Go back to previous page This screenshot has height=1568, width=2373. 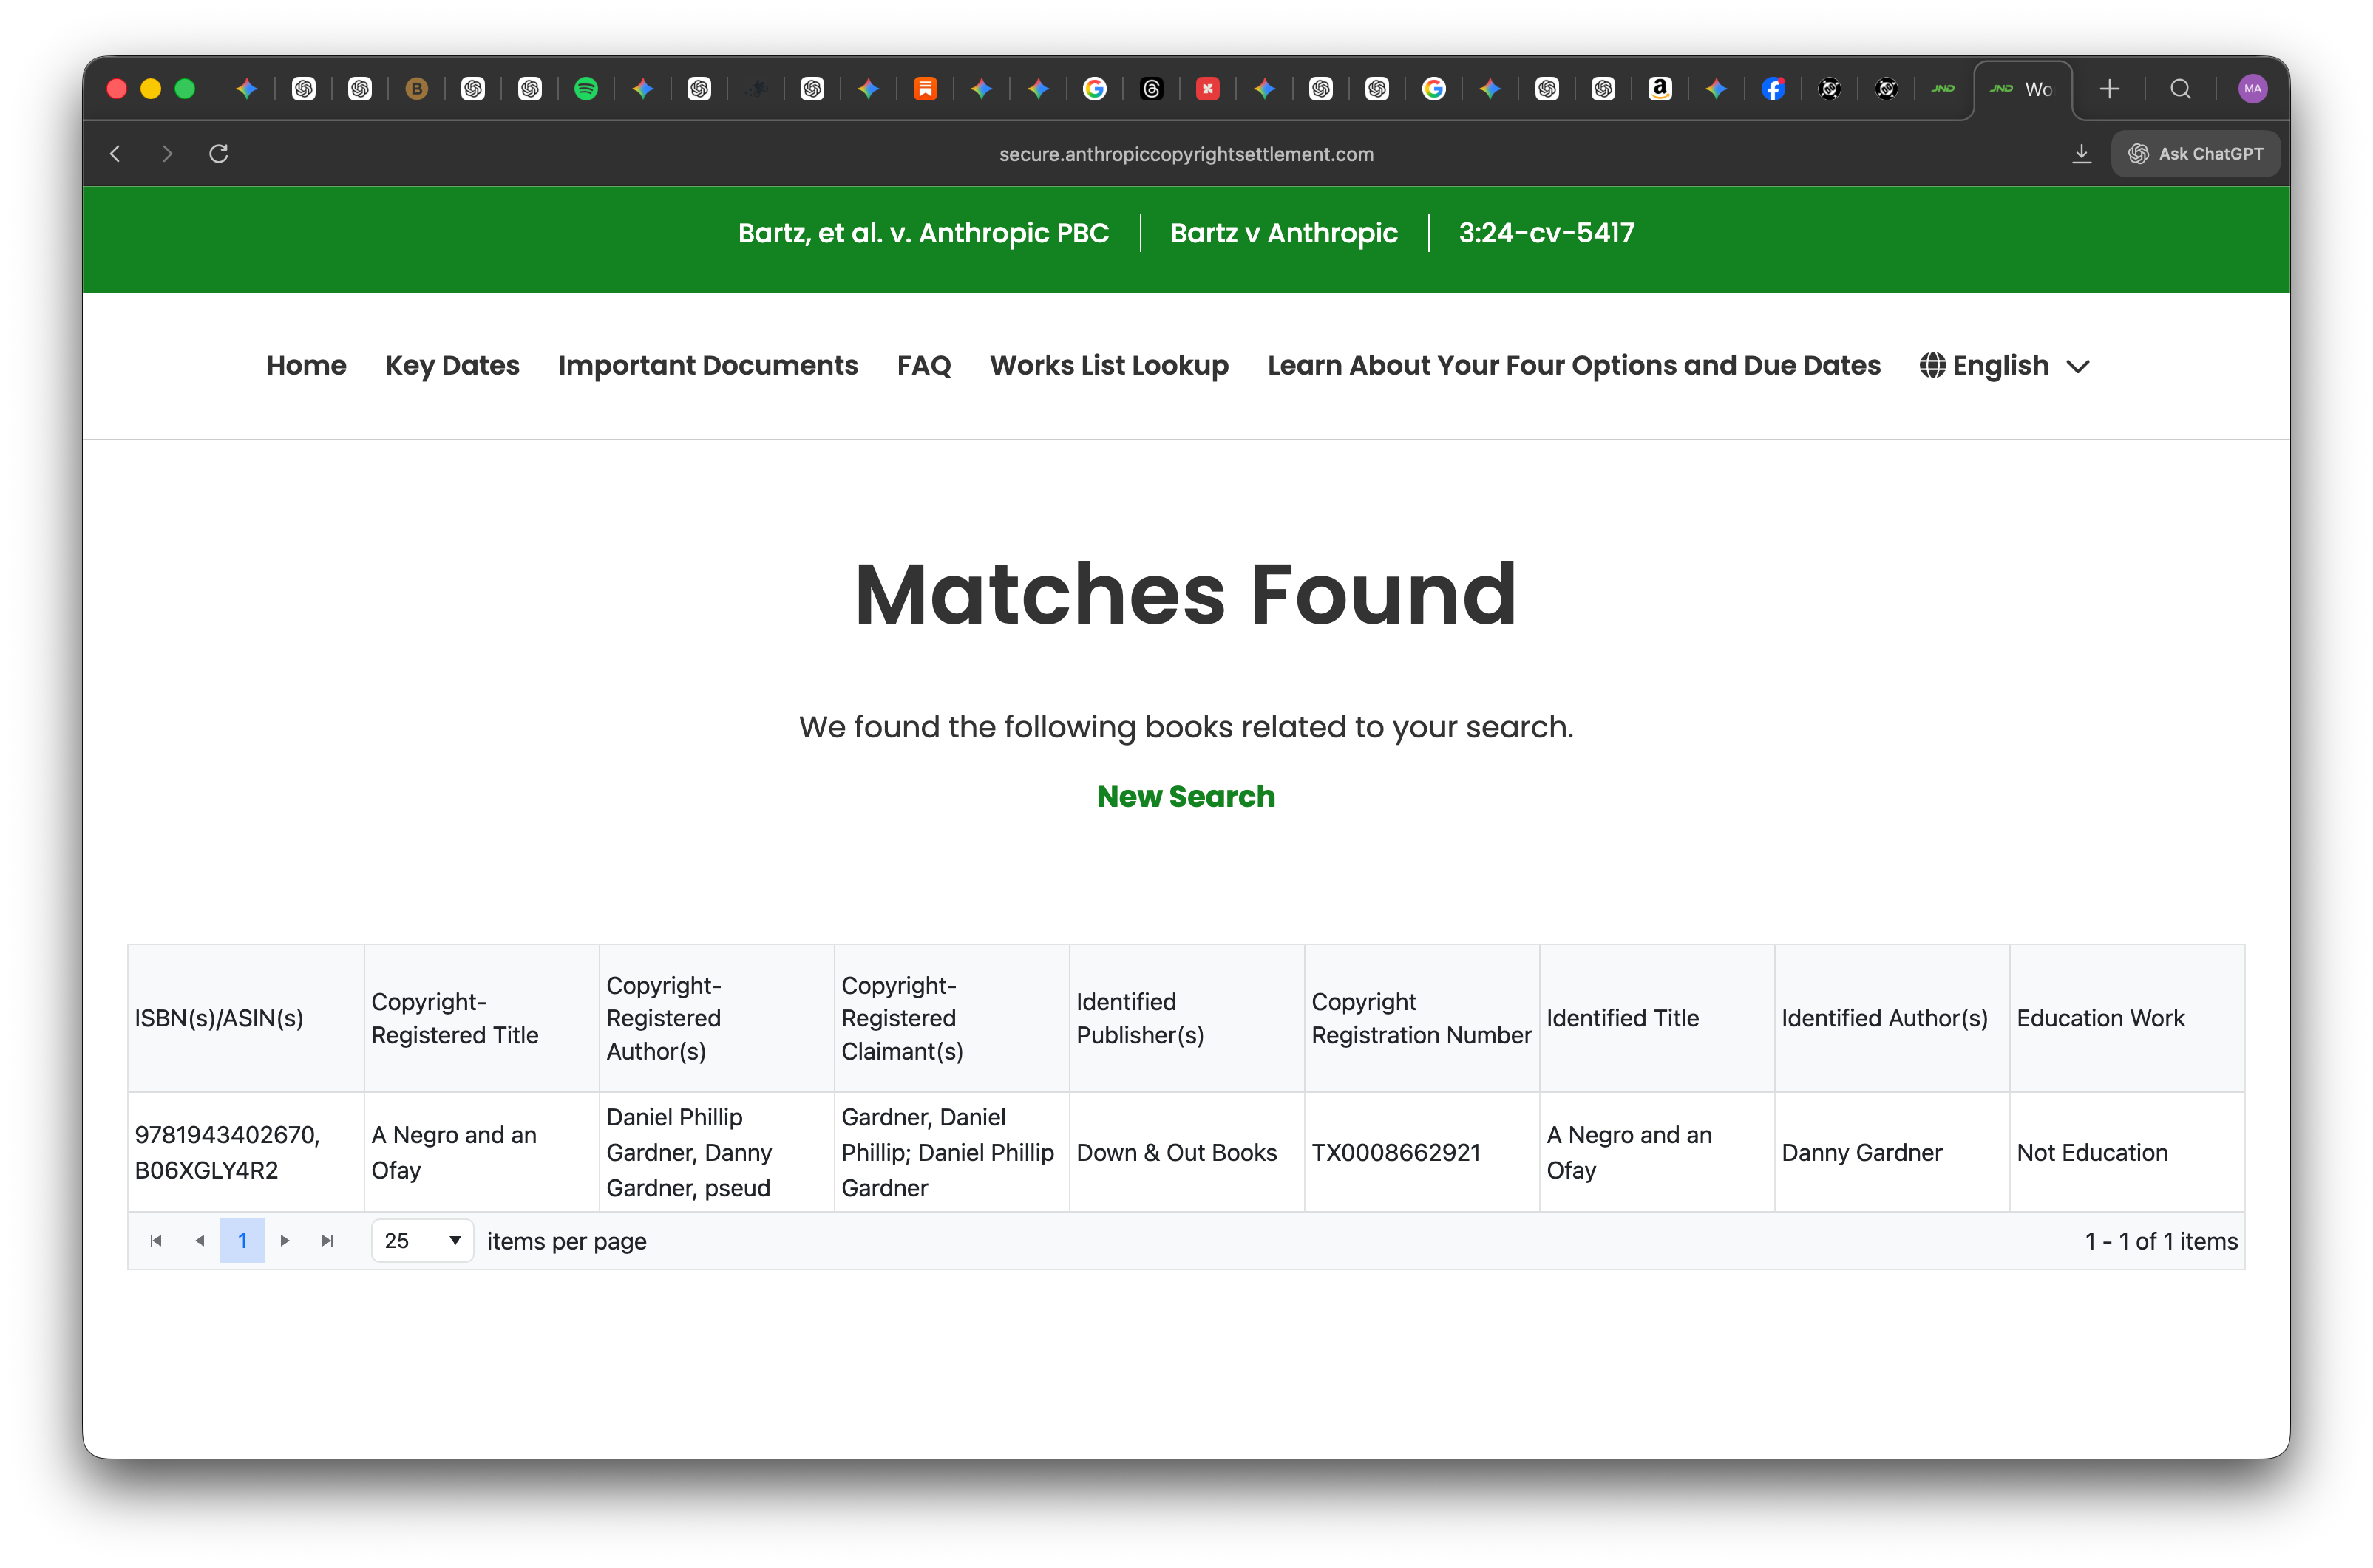[116, 154]
